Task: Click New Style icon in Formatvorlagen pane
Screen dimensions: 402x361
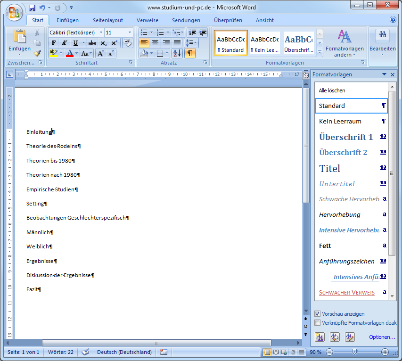Action: (320, 337)
